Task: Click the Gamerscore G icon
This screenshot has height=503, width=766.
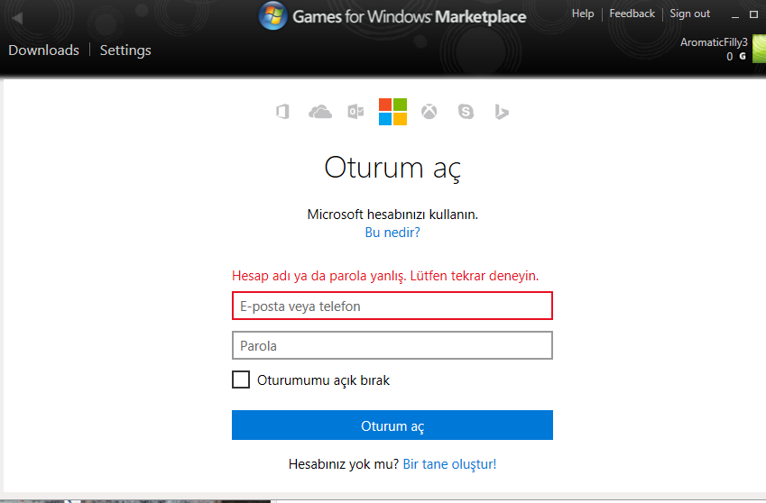Action: (743, 56)
